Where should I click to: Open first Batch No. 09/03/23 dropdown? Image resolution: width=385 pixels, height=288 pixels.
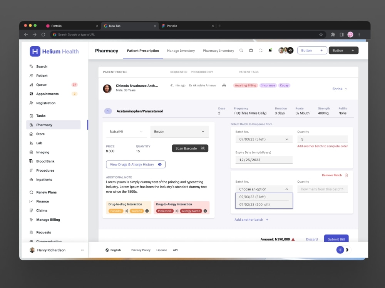click(x=264, y=139)
